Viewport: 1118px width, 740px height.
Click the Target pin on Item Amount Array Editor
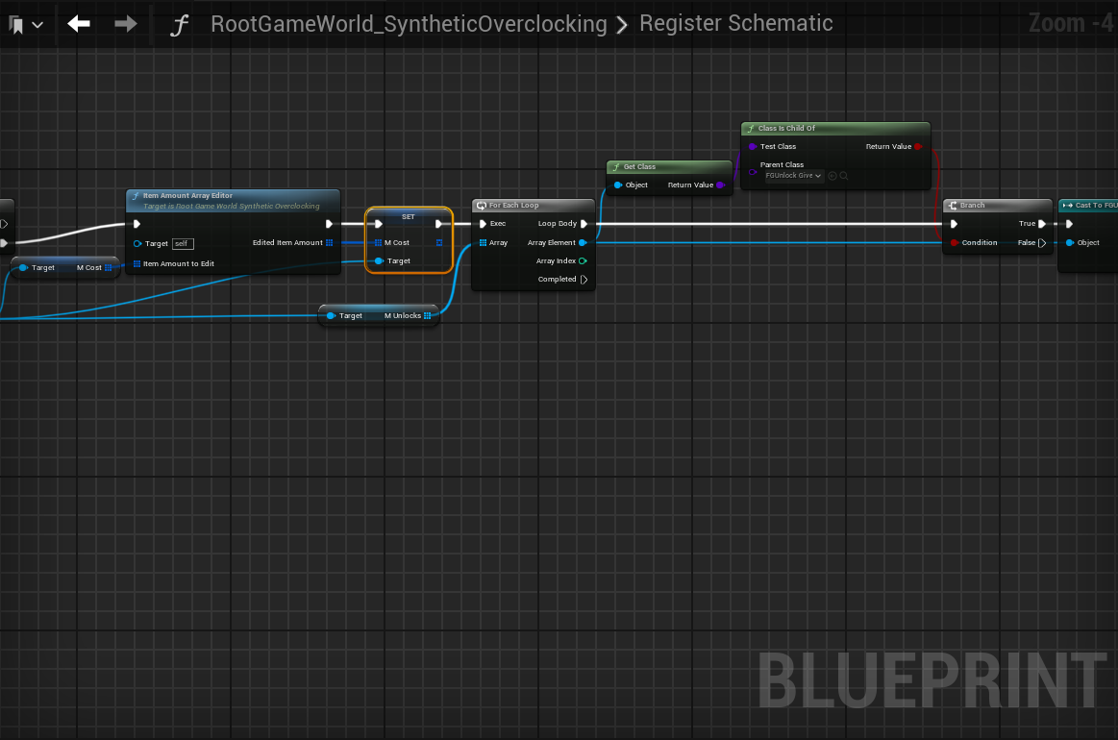coord(137,244)
